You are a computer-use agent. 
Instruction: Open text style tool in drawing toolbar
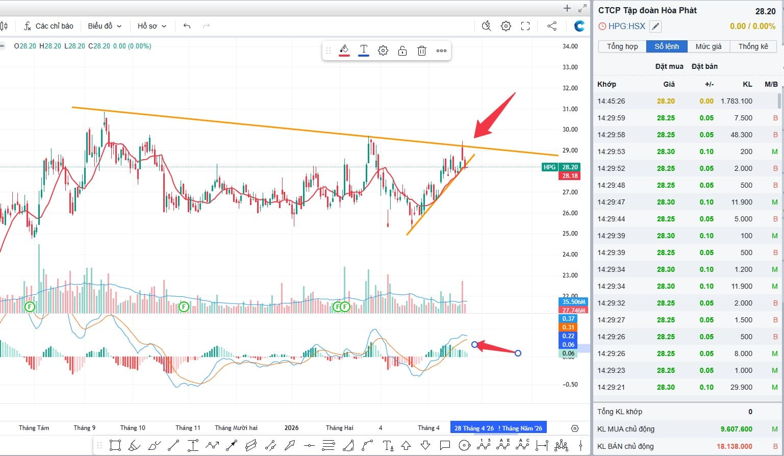click(364, 50)
